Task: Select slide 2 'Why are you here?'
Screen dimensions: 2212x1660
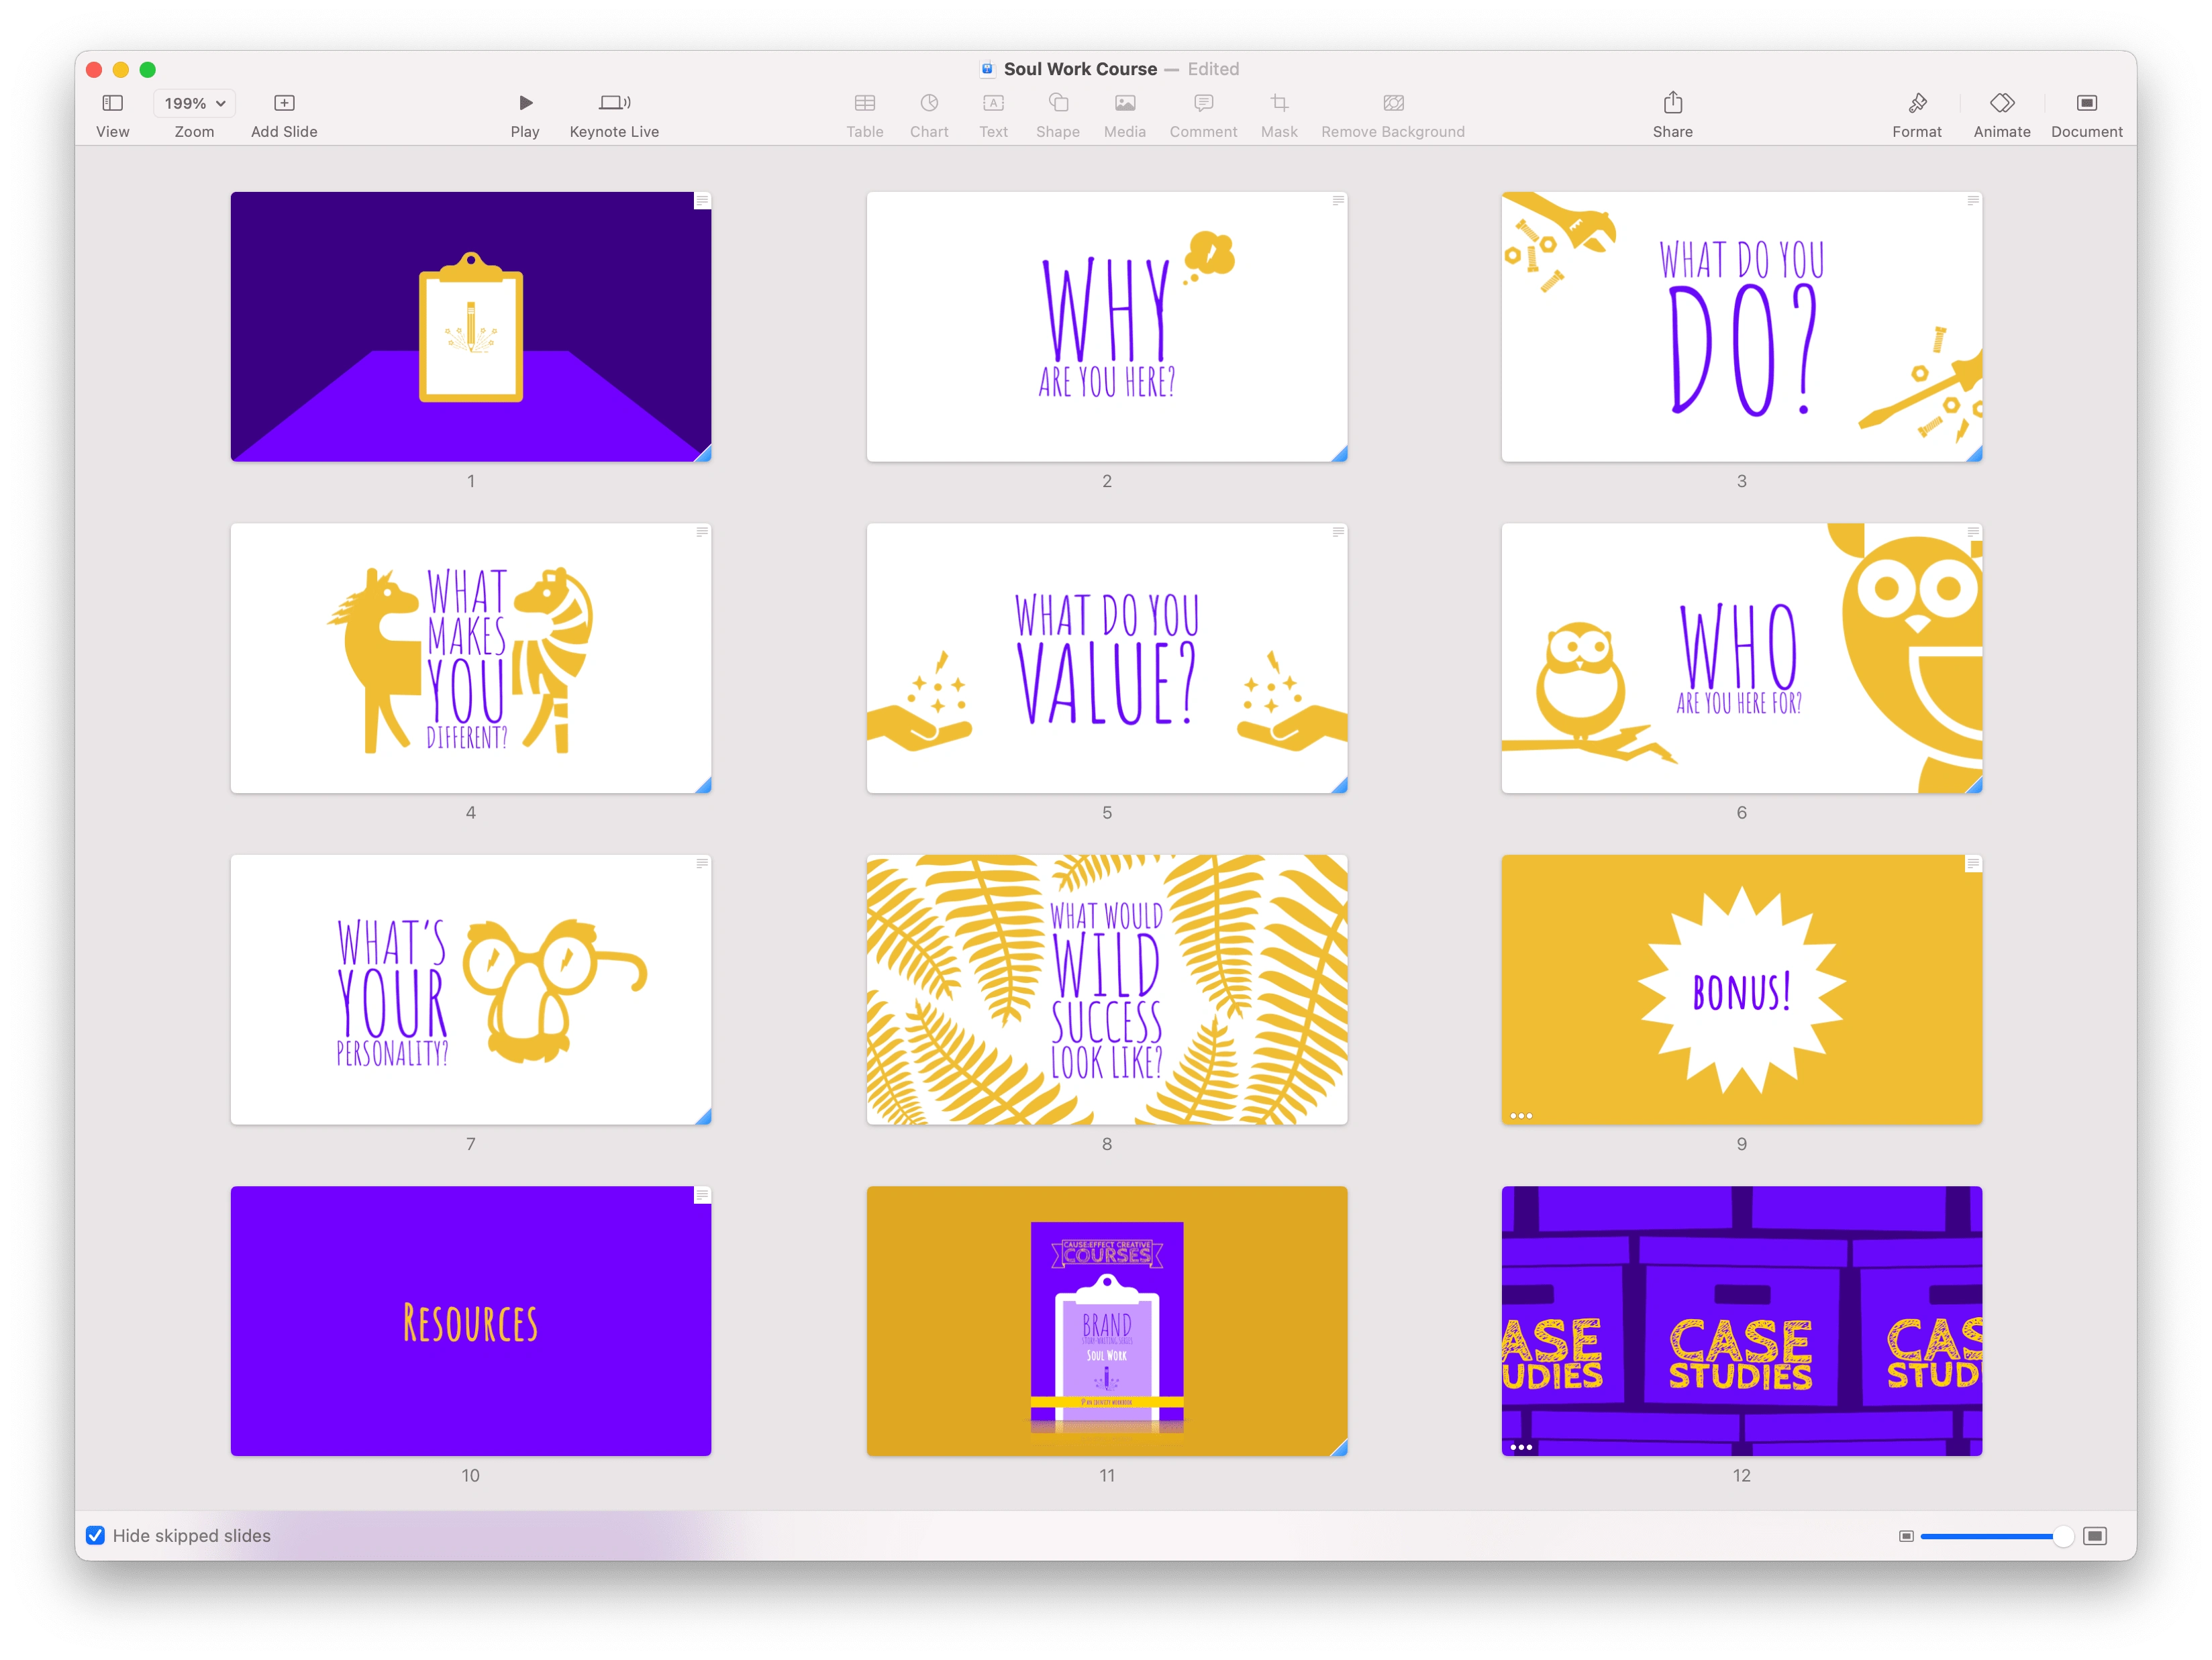Action: tap(1107, 326)
